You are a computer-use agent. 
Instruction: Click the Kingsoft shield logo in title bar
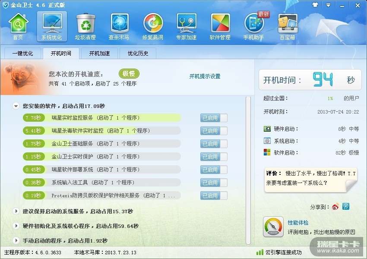click(5, 5)
